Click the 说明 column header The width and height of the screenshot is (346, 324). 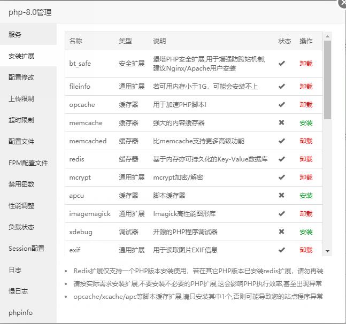(x=159, y=41)
